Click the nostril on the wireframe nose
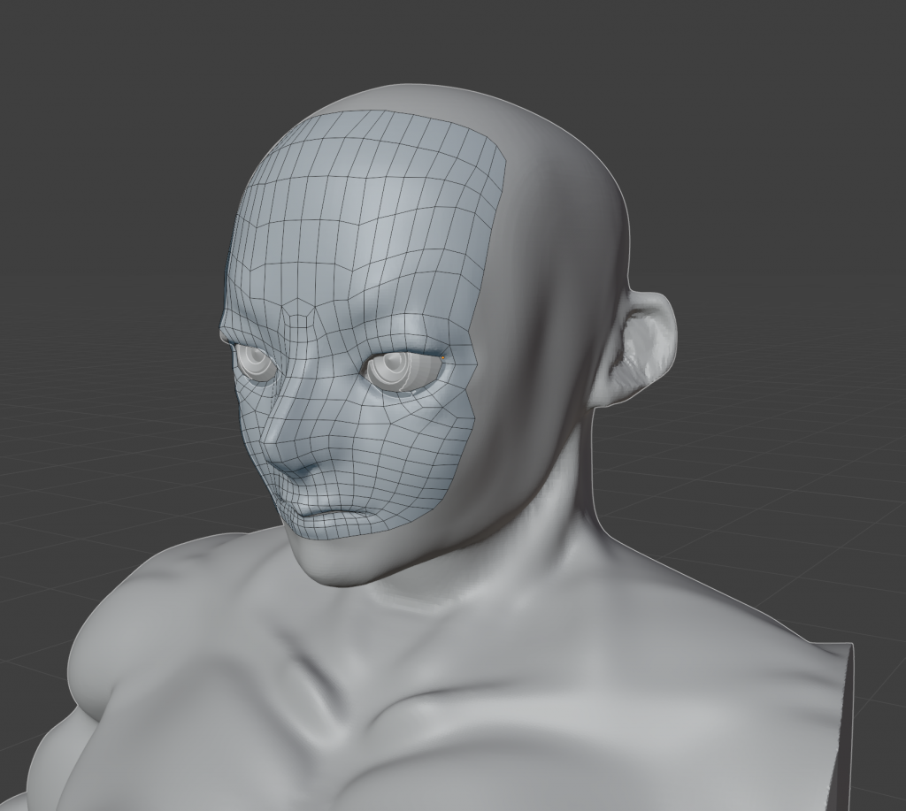 coord(296,470)
